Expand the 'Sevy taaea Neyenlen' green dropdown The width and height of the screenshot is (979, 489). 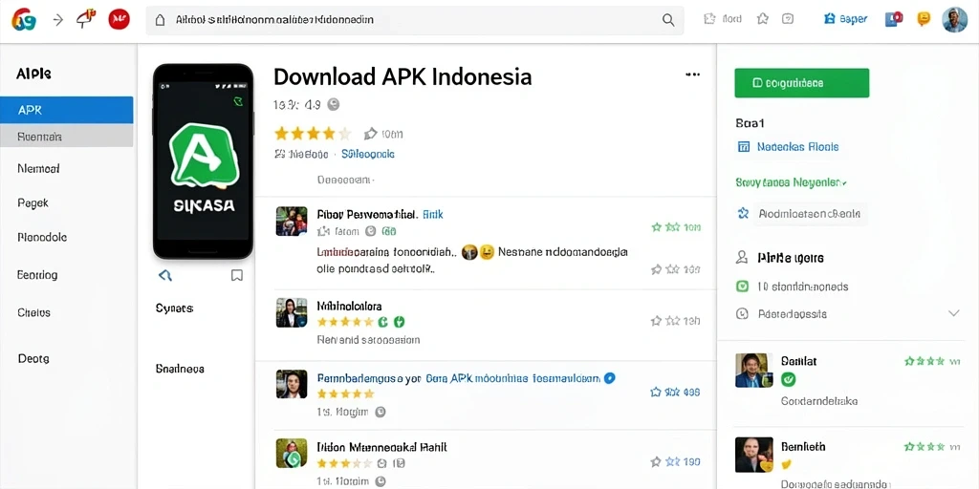click(791, 182)
